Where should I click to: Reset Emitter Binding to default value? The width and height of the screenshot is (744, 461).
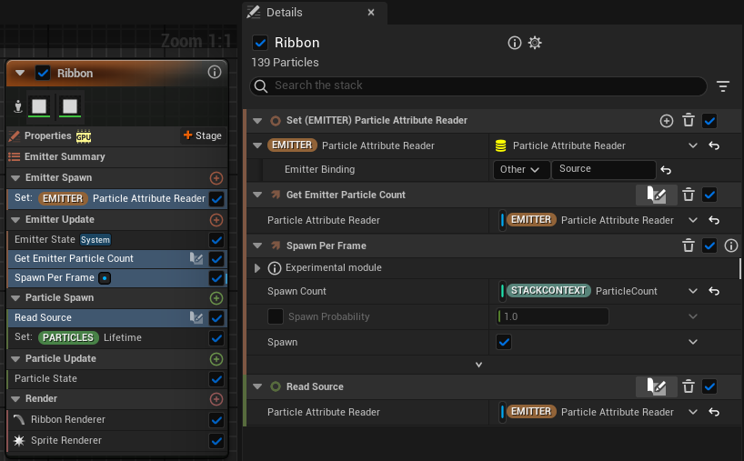point(666,170)
